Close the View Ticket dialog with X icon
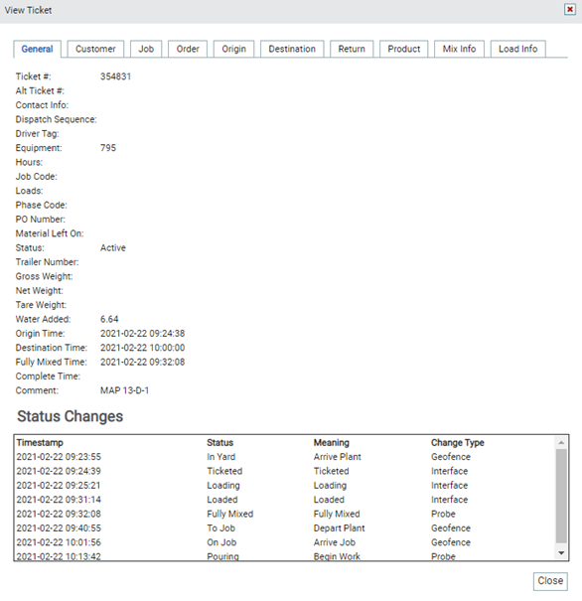The width and height of the screenshot is (582, 601). pos(570,9)
